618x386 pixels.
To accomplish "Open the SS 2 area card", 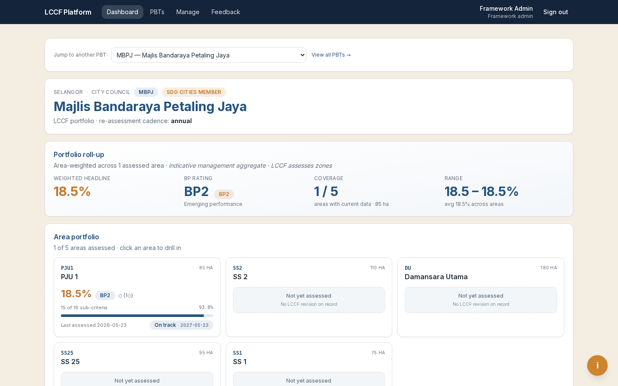I will point(309,297).
